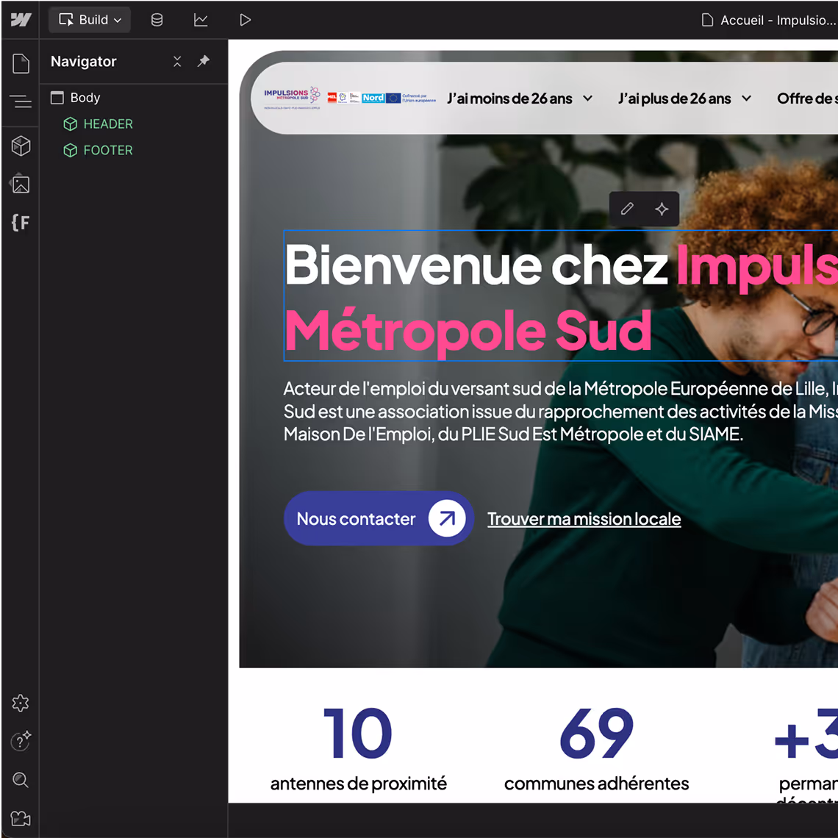Open the CMS database icon
838x838 pixels.
point(157,20)
